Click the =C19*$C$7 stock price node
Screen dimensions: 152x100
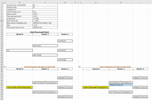[65, 41]
